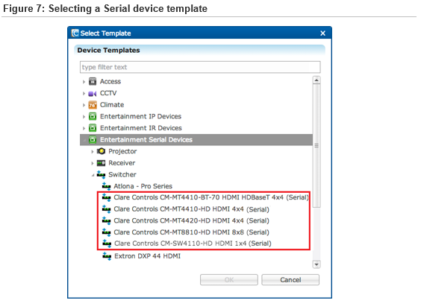
Task: Expand the Projector subfolder
Action: click(x=92, y=152)
